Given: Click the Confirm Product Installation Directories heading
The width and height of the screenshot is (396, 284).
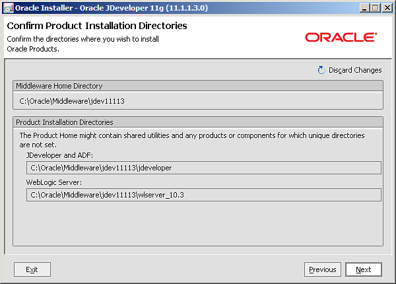Looking at the screenshot, I should click(97, 26).
